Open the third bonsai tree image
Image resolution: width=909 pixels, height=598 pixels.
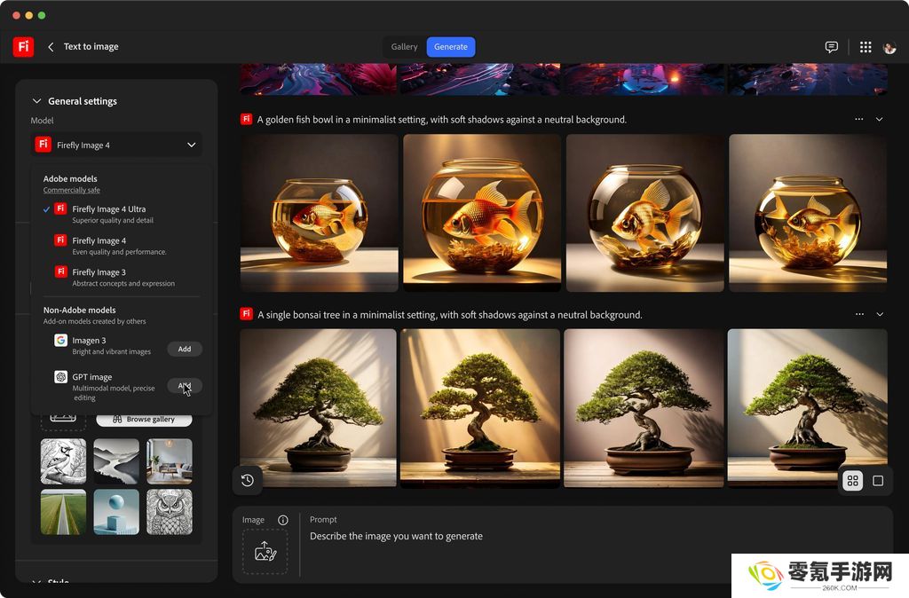point(644,408)
